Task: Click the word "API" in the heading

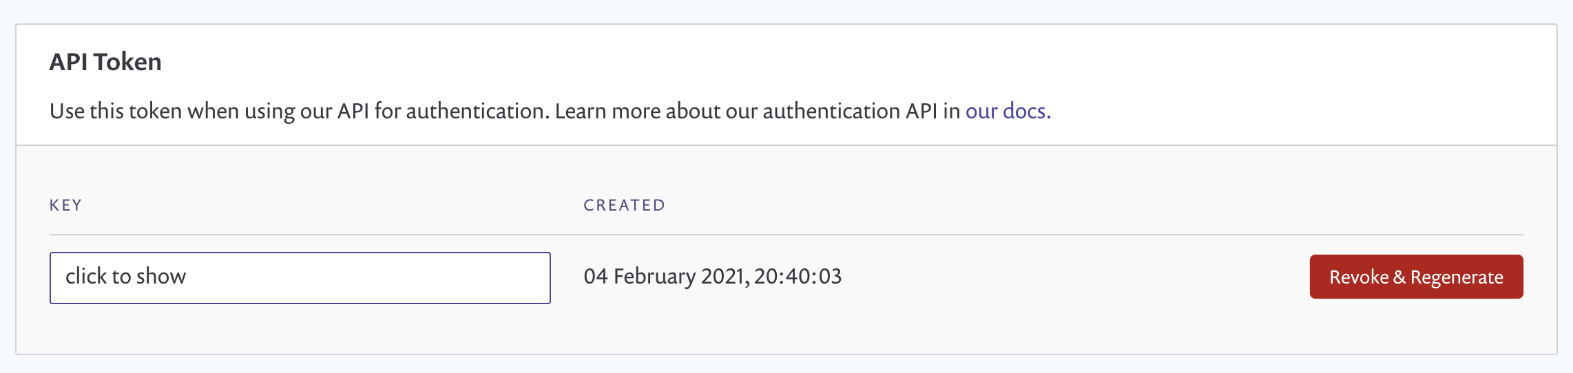Action: [68, 62]
